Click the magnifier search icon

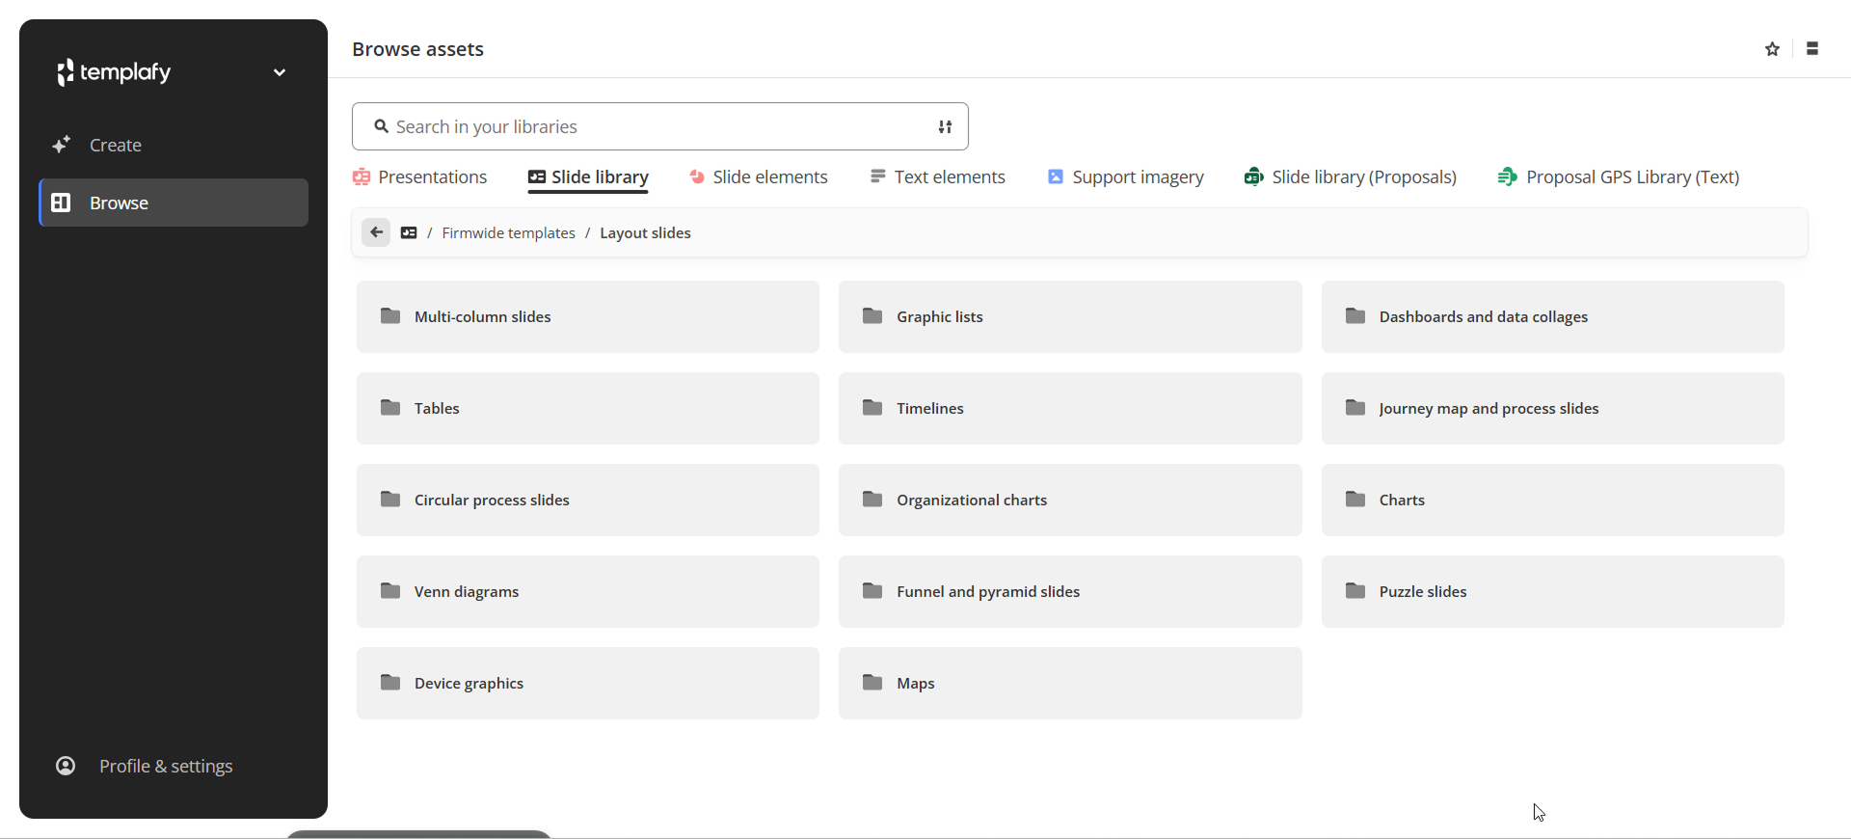(x=382, y=126)
